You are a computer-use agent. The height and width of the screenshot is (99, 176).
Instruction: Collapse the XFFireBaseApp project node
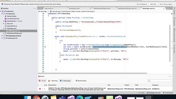click(x=2, y=14)
